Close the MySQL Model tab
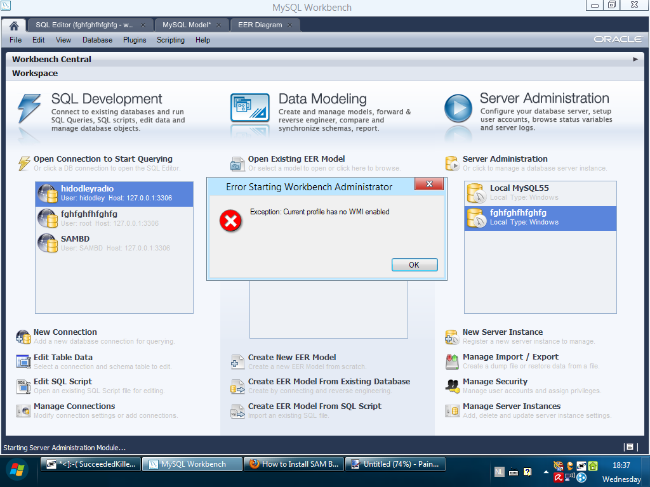This screenshot has height=487, width=650. click(x=218, y=25)
